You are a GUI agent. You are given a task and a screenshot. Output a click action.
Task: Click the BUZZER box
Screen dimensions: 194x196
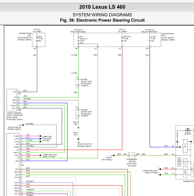pos(179,162)
